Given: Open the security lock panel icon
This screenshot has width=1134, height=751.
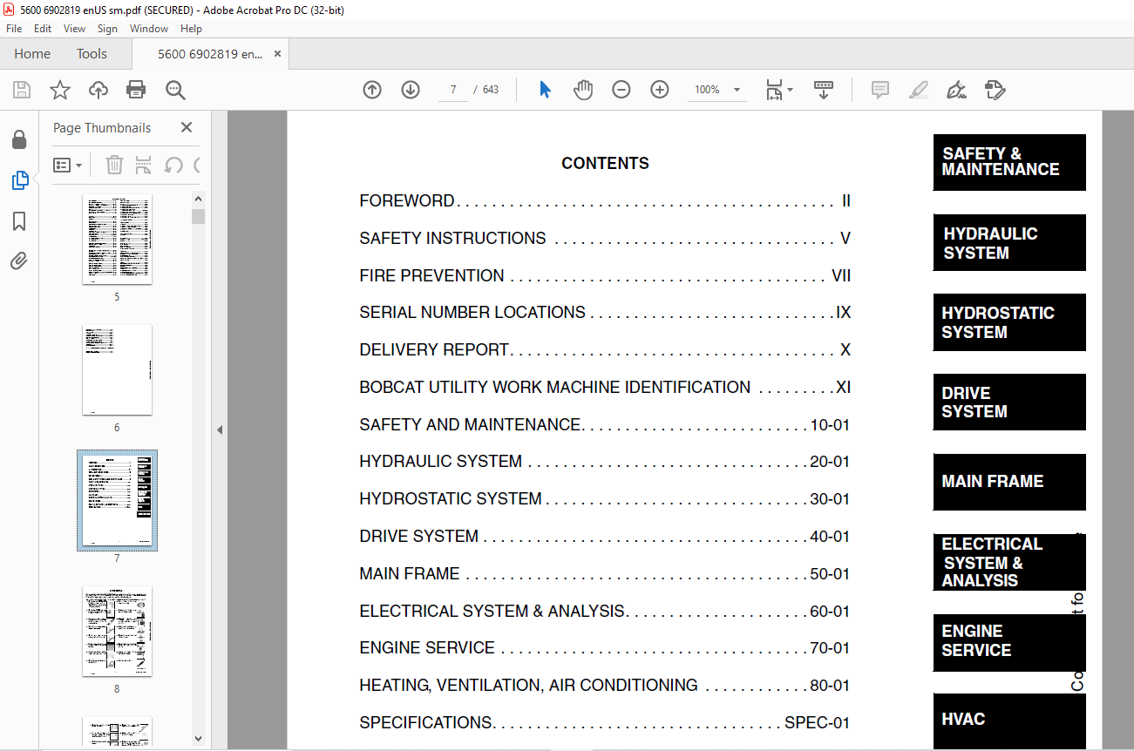Looking at the screenshot, I should pos(19,140).
